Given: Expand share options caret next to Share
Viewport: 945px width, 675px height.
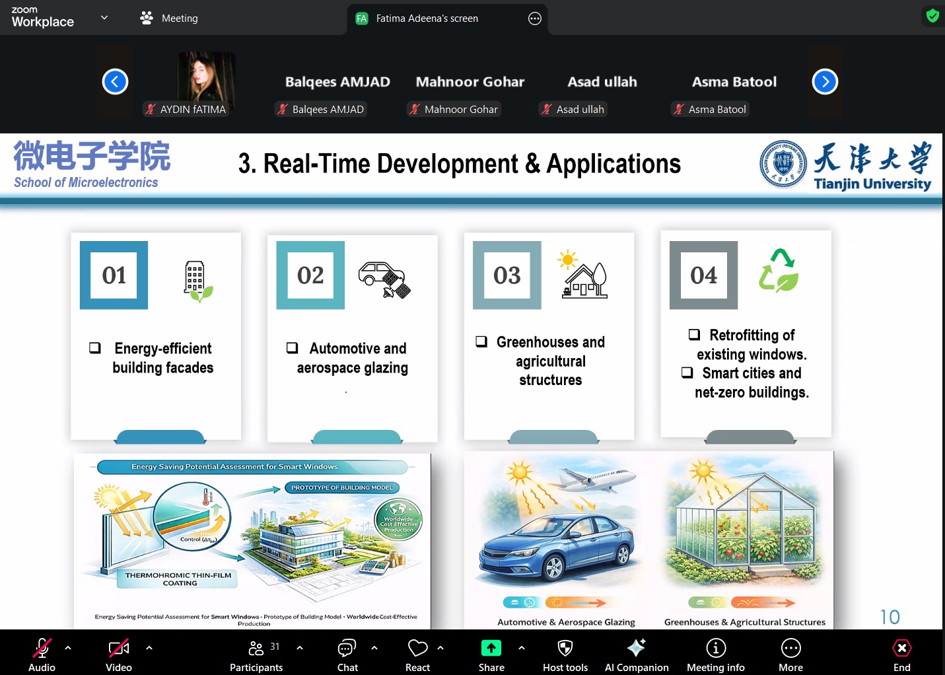Looking at the screenshot, I should [x=522, y=648].
